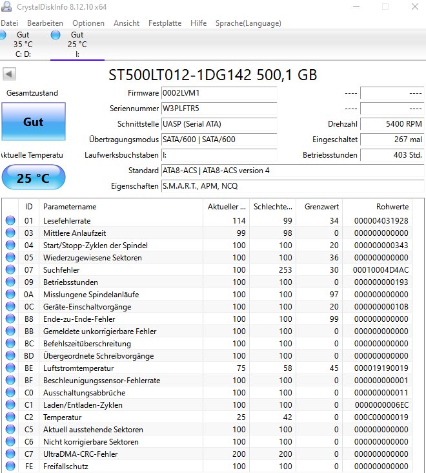This screenshot has width=426, height=473.
Task: Click status orb of Lesefehlerrate row
Action: pos(10,220)
